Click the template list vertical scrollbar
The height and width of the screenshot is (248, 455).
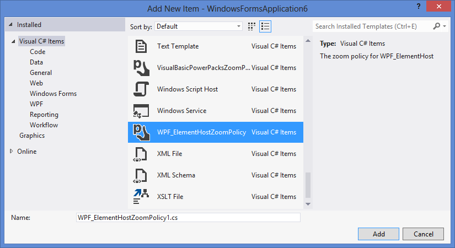click(x=308, y=186)
